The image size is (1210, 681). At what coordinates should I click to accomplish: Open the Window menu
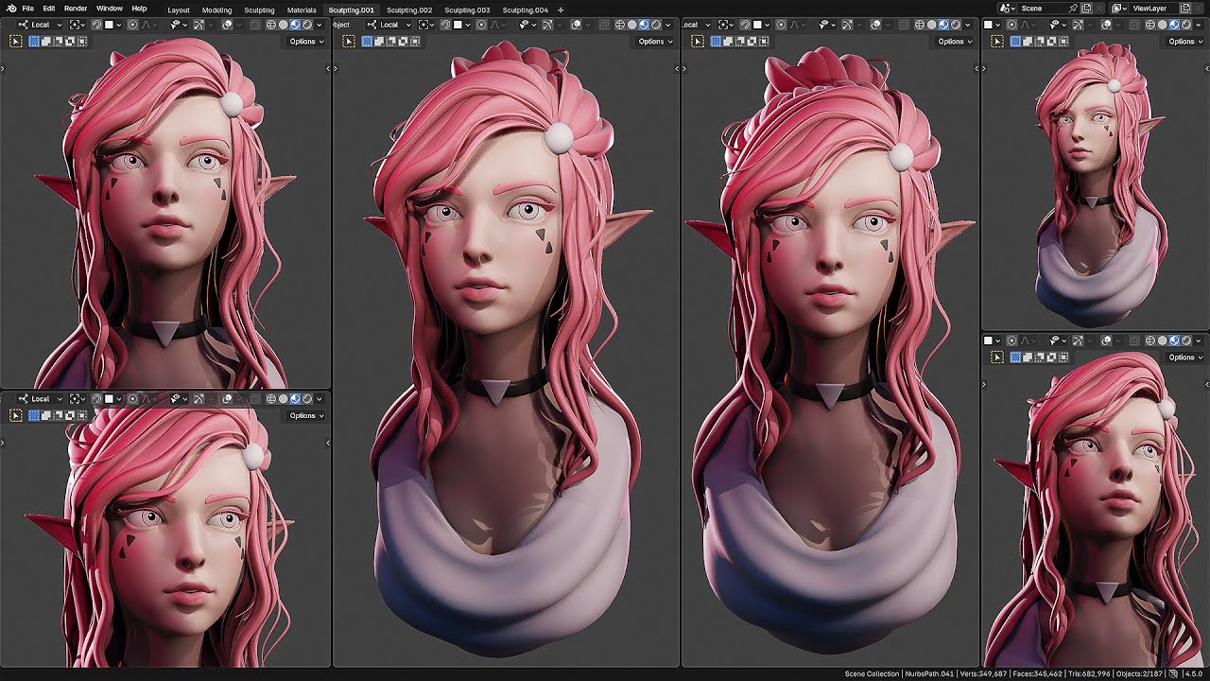tap(110, 9)
